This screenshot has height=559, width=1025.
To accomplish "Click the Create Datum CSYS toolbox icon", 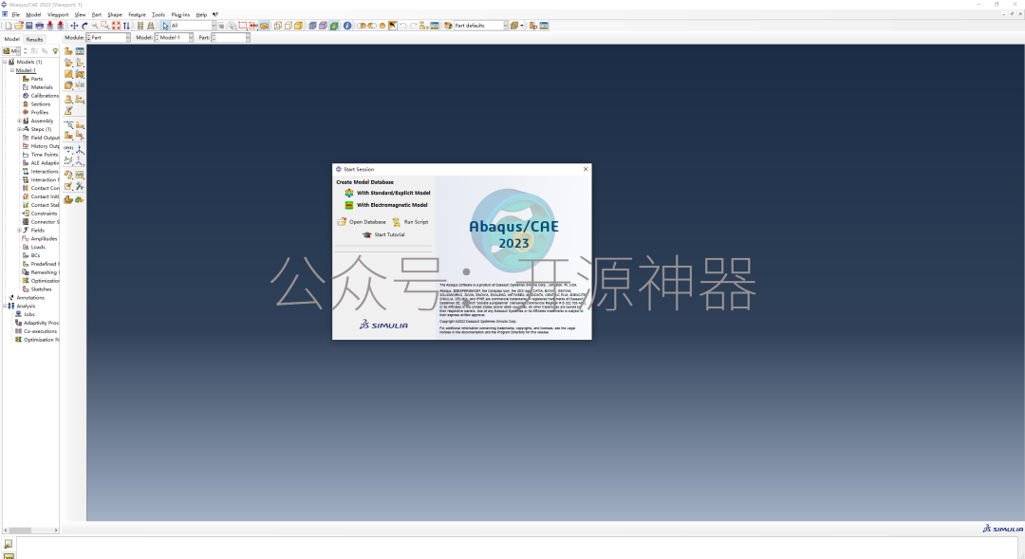I will (80, 160).
